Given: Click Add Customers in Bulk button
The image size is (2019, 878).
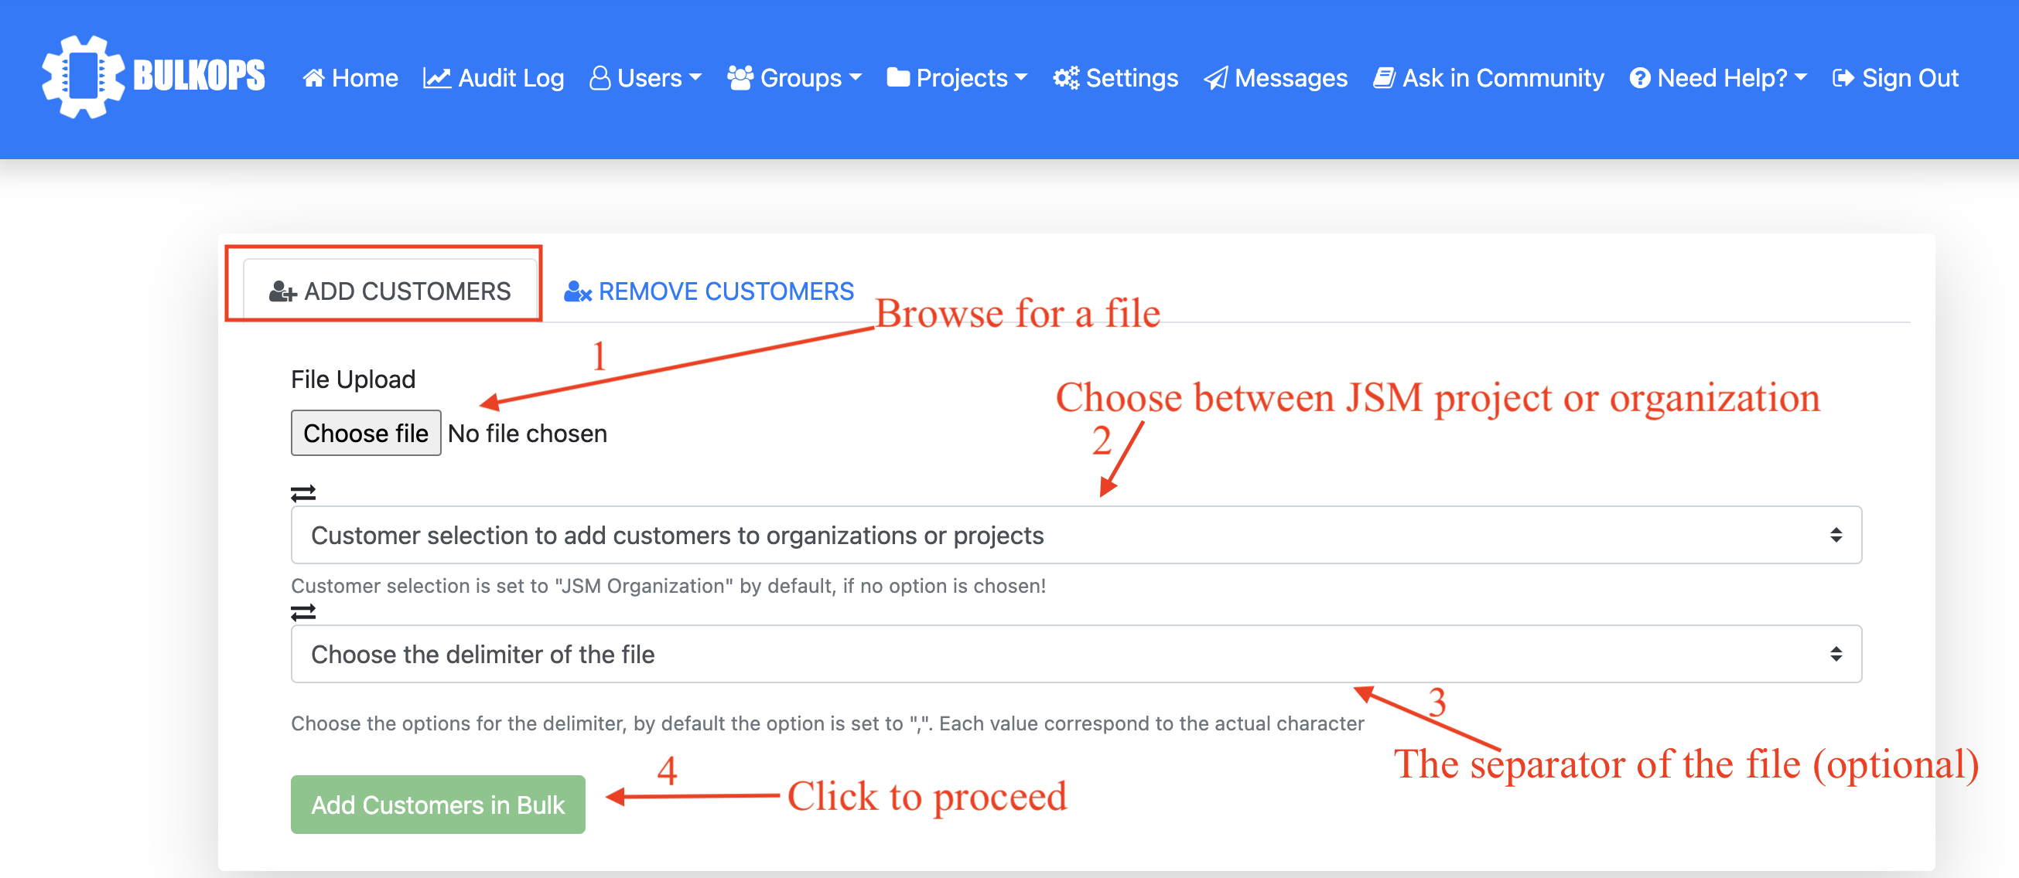Looking at the screenshot, I should pyautogui.click(x=438, y=805).
